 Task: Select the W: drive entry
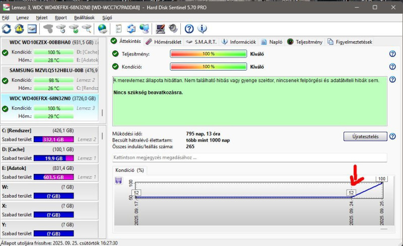[x=50, y=192]
